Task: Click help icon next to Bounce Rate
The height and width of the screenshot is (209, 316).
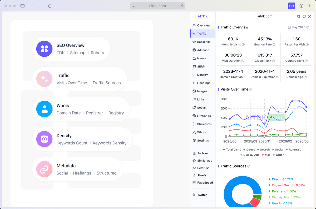Action: 274,45
